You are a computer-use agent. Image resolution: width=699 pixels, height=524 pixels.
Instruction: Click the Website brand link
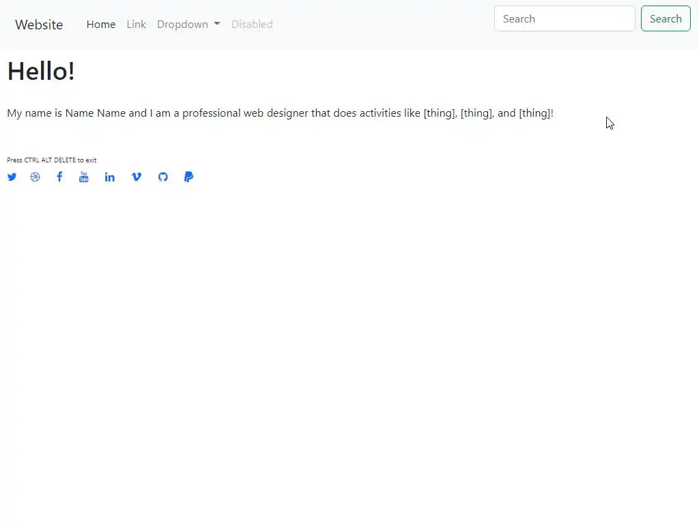pos(39,25)
